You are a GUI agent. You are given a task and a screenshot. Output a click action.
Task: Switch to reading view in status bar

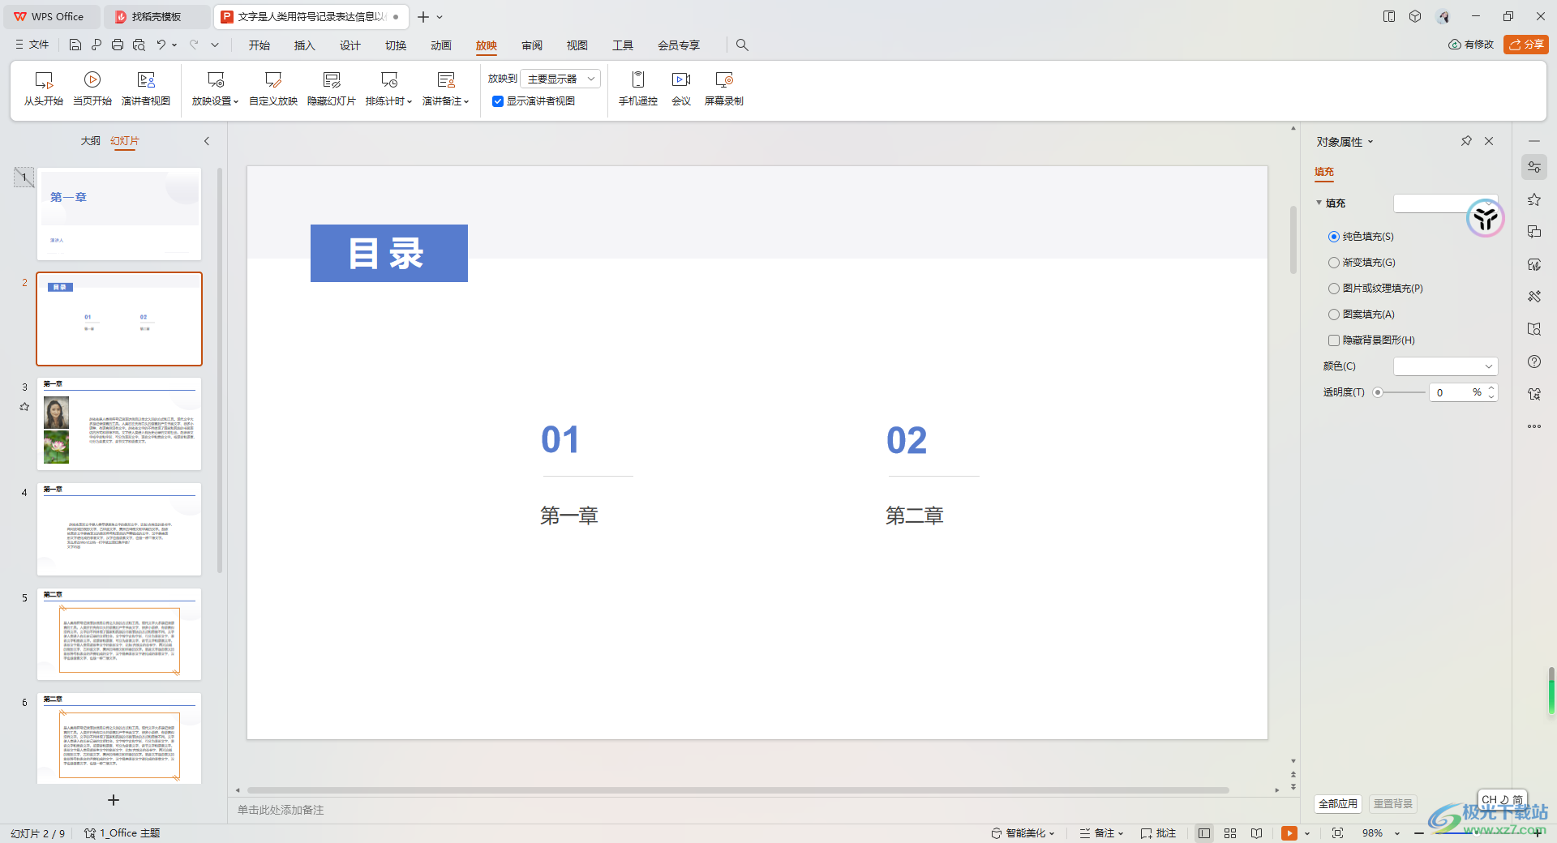point(1256,833)
